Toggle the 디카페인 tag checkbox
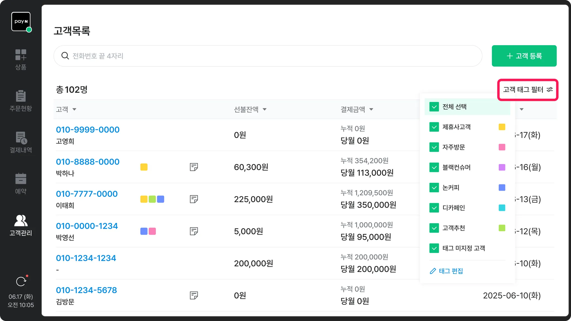This screenshot has height=321, width=571. (434, 208)
